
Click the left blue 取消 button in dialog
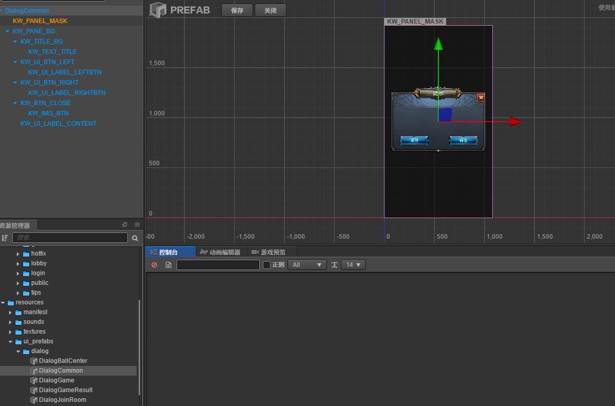(x=415, y=141)
